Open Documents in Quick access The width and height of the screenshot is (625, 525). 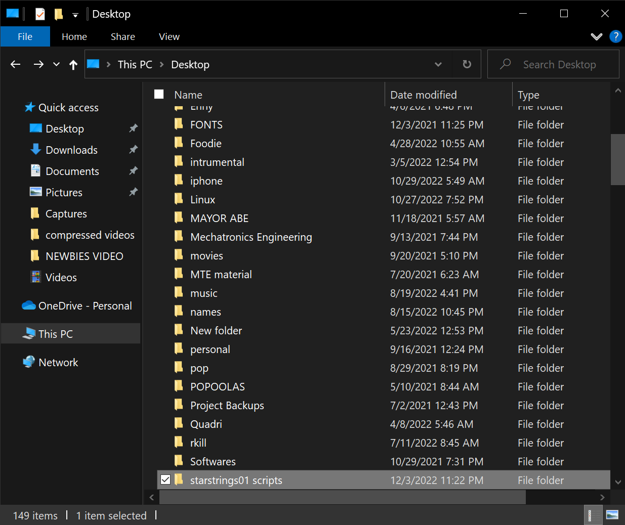pos(72,171)
